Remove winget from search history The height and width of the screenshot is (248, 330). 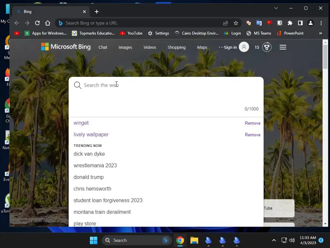253,123
